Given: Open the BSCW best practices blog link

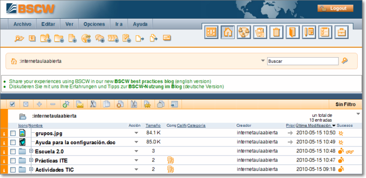Looking at the screenshot, I should (144, 81).
